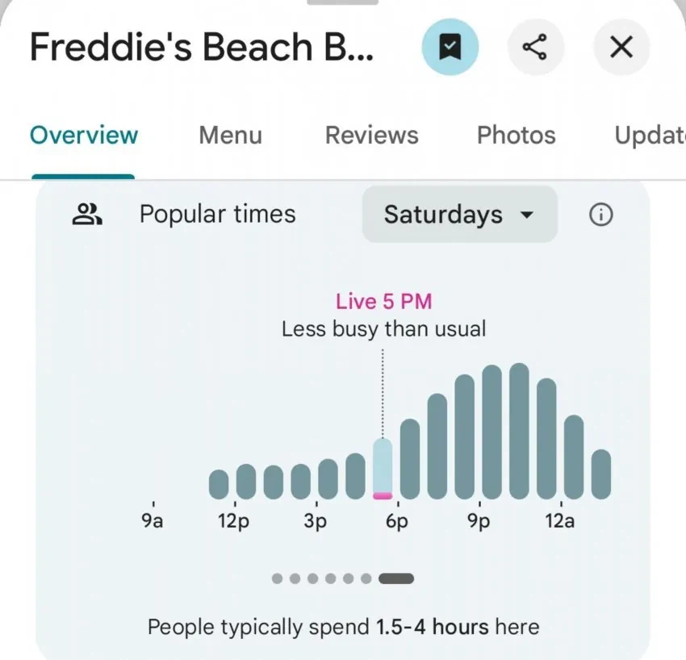Tap the Freddie's Beach B... title
Image resolution: width=686 pixels, height=660 pixels.
coord(202,48)
